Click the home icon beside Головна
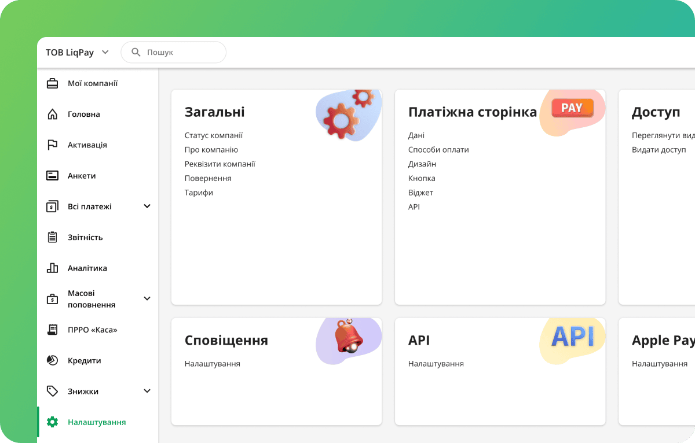Image resolution: width=695 pixels, height=443 pixels. pos(52,114)
